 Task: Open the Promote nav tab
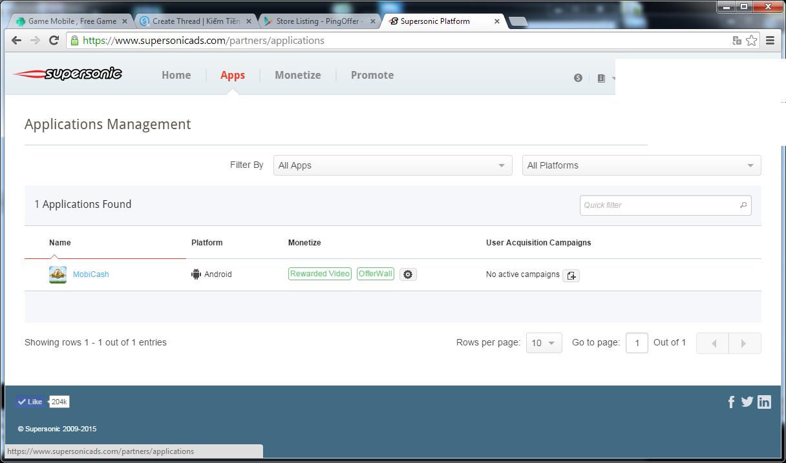pyautogui.click(x=372, y=75)
